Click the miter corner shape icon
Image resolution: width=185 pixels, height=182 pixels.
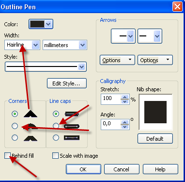tap(31, 114)
